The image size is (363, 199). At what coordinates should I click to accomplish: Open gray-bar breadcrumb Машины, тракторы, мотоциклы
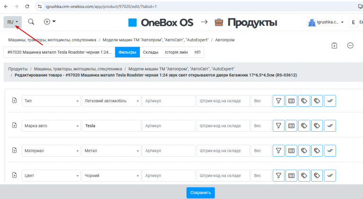coord(78,69)
